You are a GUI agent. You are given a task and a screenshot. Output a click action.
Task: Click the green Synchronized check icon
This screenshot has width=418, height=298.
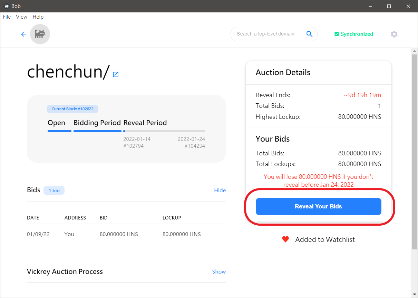click(x=337, y=34)
